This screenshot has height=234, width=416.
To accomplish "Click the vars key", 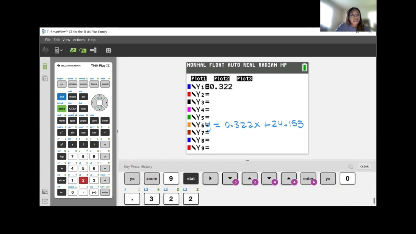I will (x=94, y=121).
